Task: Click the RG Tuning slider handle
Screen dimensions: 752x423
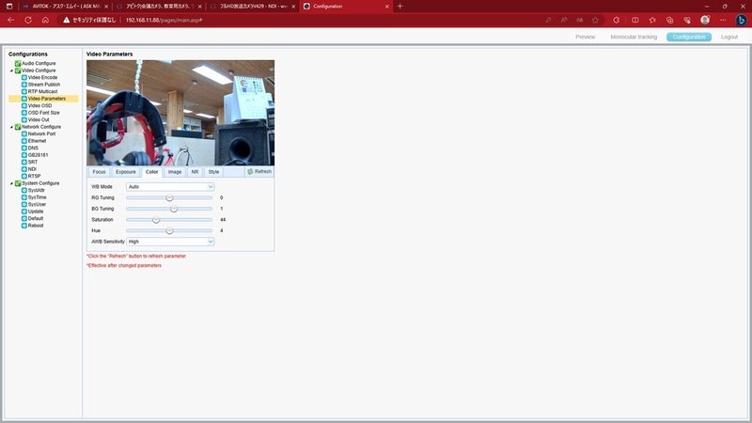Action: tap(169, 197)
